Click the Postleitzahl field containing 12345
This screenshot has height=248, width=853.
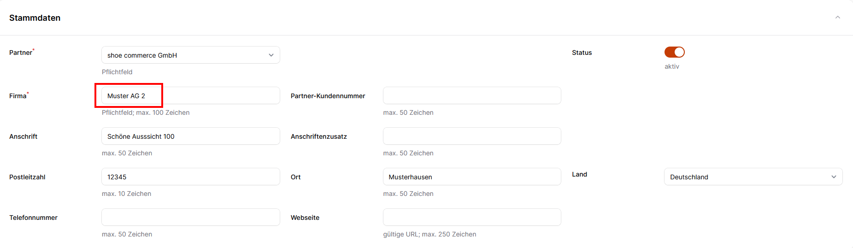(190, 177)
